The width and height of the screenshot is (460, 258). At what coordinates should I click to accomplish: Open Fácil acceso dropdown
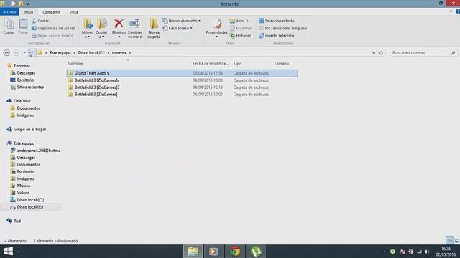(178, 28)
